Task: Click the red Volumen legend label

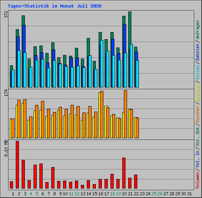Action: point(198,180)
